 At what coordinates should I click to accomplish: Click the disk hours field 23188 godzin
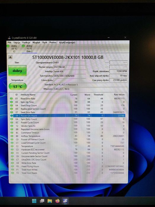(x=118, y=80)
